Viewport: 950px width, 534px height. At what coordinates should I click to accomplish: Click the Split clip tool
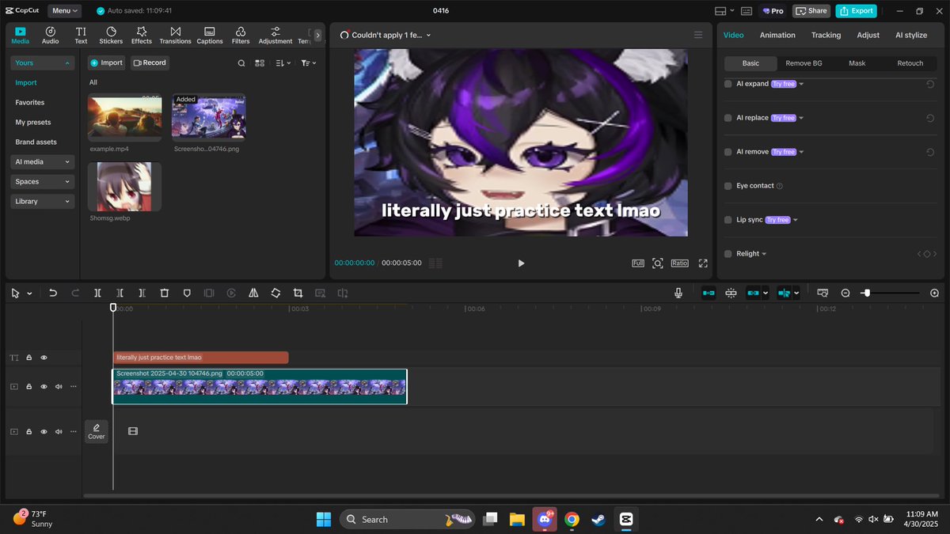coord(97,293)
